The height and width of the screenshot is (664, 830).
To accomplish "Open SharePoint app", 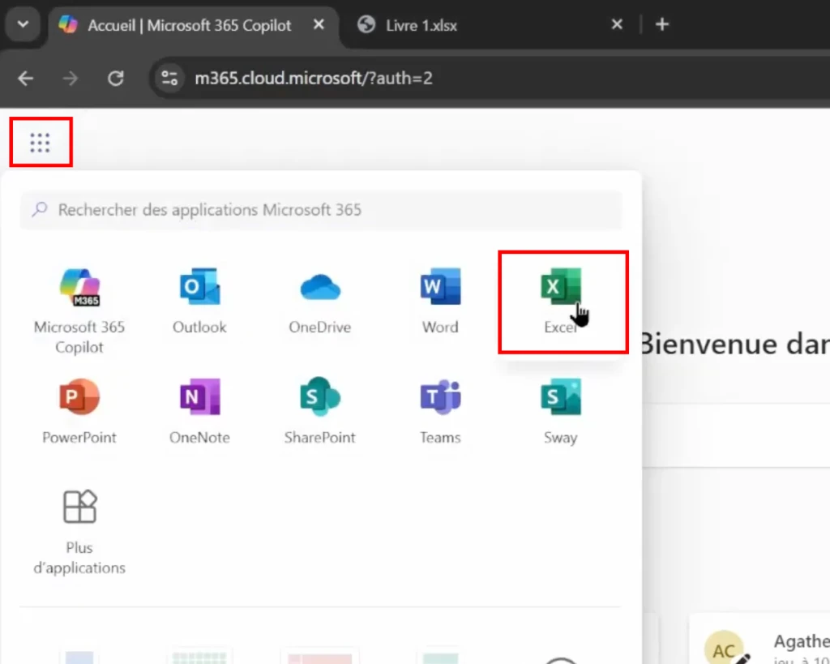I will point(319,411).
